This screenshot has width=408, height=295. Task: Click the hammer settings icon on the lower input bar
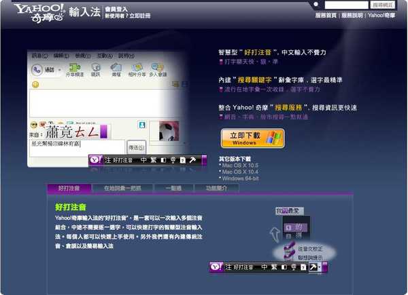click(313, 267)
